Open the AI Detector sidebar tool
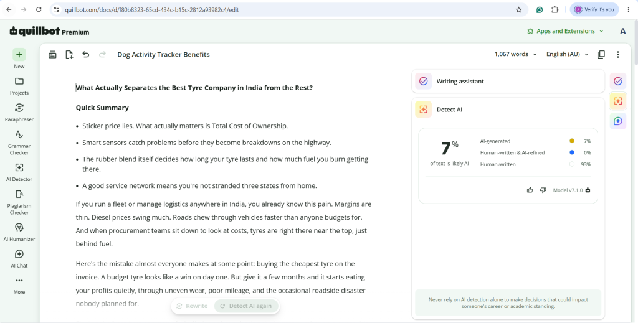The width and height of the screenshot is (638, 323). (x=19, y=172)
